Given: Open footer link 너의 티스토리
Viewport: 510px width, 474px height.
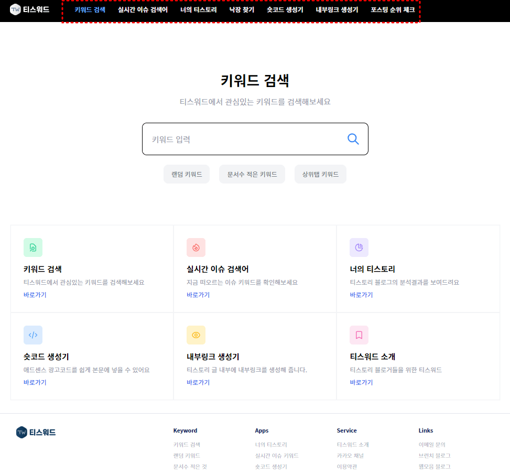Looking at the screenshot, I should pos(271,445).
